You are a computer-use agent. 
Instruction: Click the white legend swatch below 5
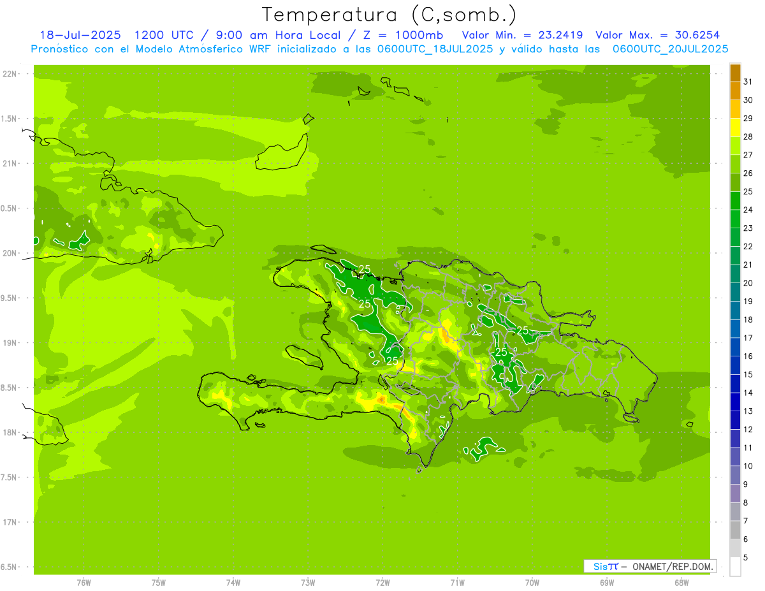pos(735,567)
